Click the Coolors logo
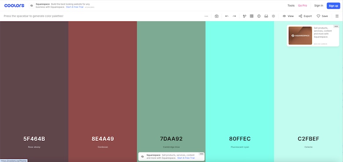The image size is (343, 162). coord(14,6)
